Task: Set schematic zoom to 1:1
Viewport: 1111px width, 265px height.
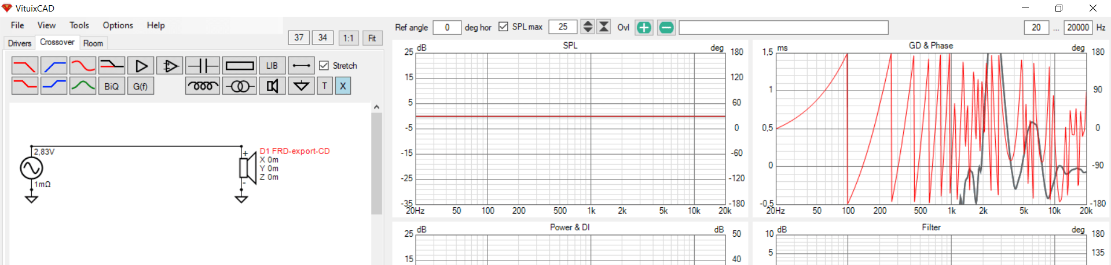Action: [x=348, y=38]
